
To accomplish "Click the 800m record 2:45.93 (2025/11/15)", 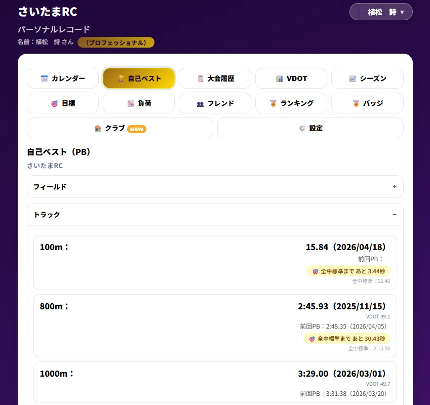I will (342, 306).
